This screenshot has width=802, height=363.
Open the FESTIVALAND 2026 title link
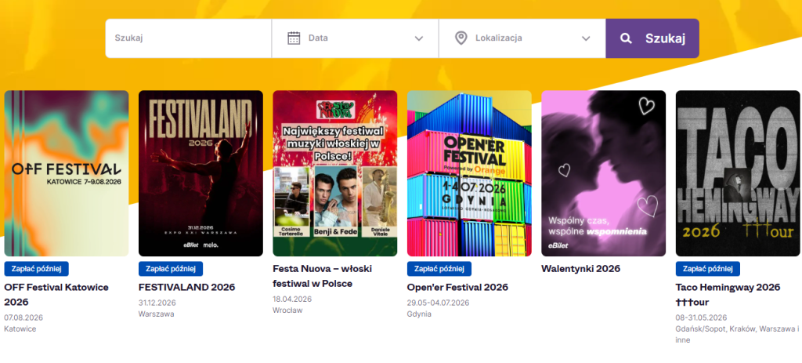(x=186, y=287)
